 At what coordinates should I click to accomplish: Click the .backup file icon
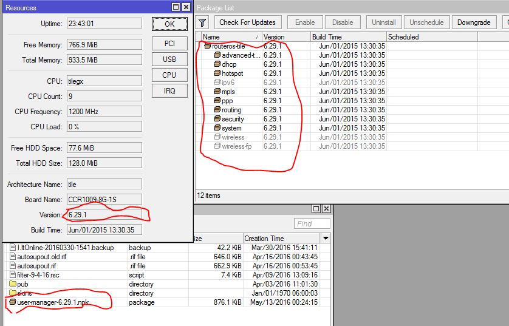(13, 248)
